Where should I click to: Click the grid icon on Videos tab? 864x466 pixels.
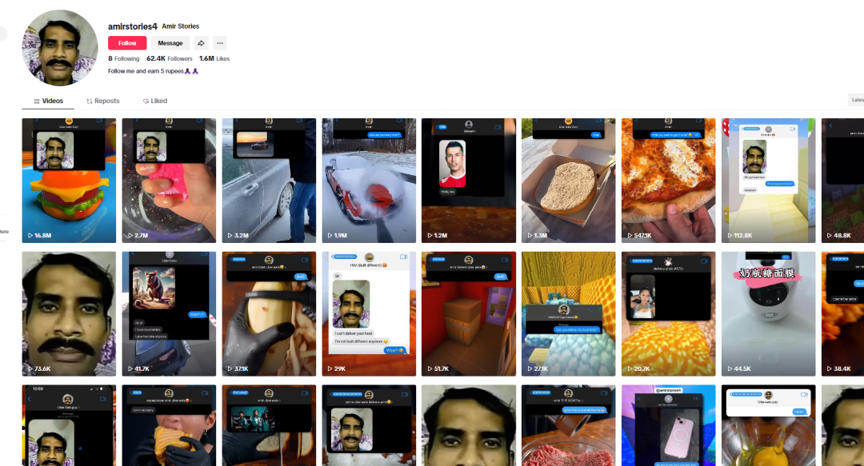37,102
